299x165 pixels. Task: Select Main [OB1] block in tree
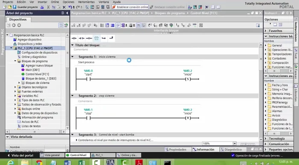coord(30,70)
